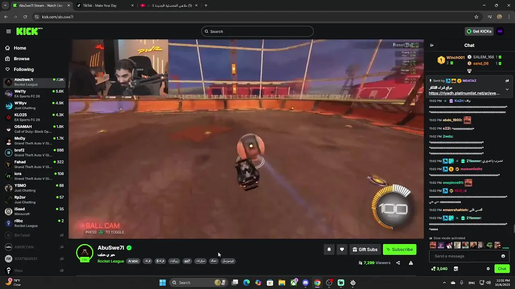This screenshot has height=289, width=515.
Task: Open We11y channel in sidebar
Action: coord(34,94)
